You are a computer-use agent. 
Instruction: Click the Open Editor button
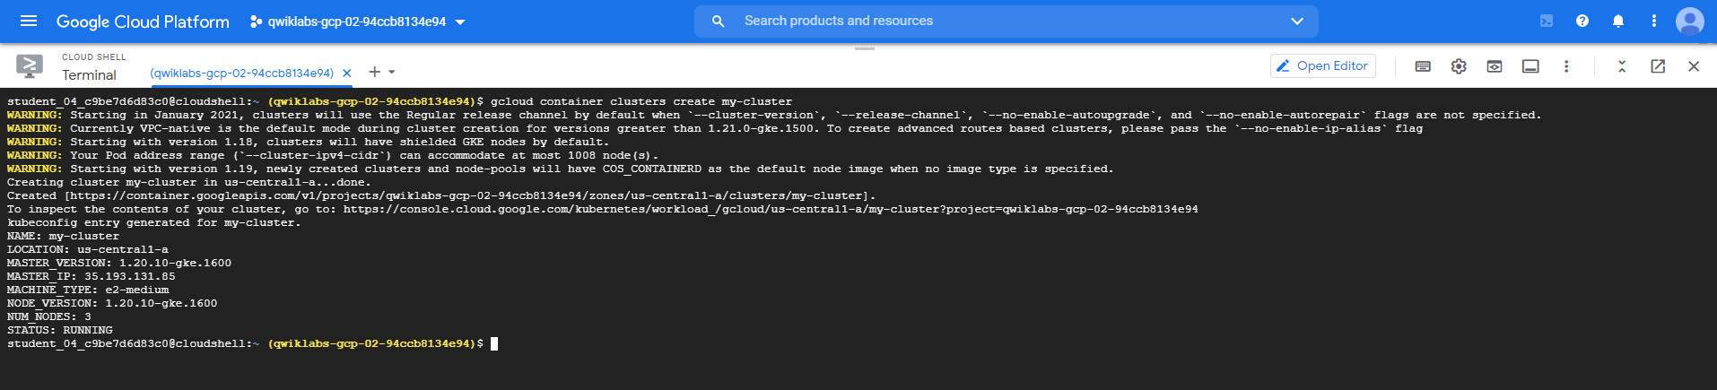tap(1323, 65)
